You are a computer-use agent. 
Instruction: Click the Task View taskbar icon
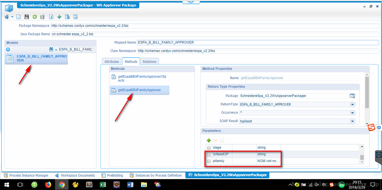click(20, 185)
